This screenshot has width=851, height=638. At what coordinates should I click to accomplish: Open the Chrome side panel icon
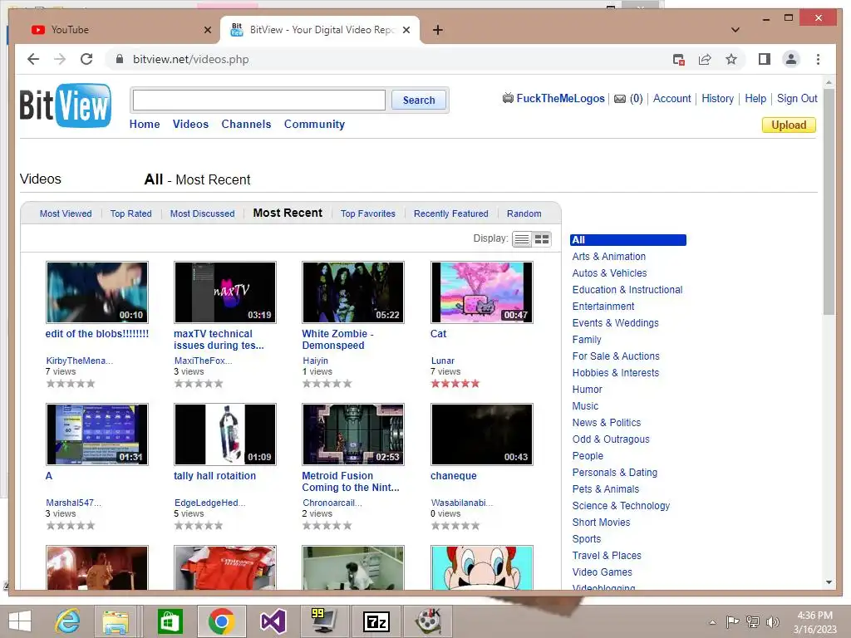coord(765,59)
